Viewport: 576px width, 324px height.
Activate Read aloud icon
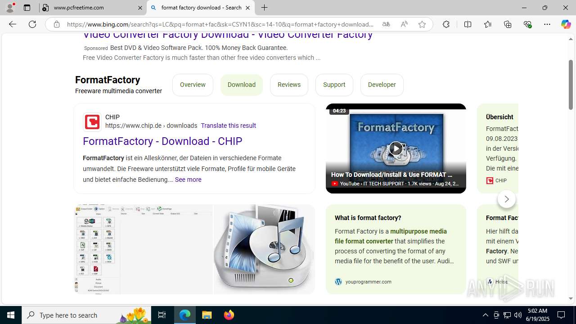coord(404,24)
